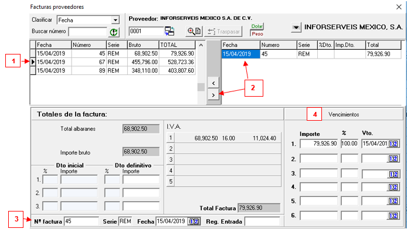Click the Proveedor code field 0001
Viewport: 407px width, 232px height.
click(146, 31)
